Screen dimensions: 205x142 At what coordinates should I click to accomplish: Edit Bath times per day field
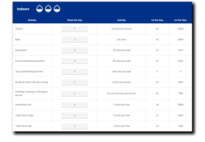click(x=75, y=40)
